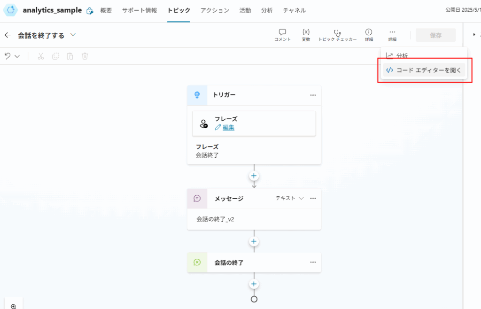Viewport: 481px width, 309px height.
Task: Switch to the サポート情報 tab
Action: (x=140, y=10)
